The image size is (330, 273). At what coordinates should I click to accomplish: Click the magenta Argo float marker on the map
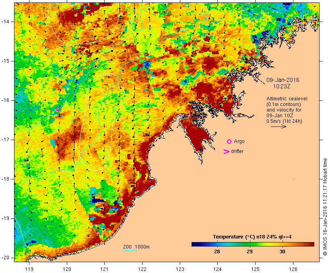pyautogui.click(x=58, y=108)
